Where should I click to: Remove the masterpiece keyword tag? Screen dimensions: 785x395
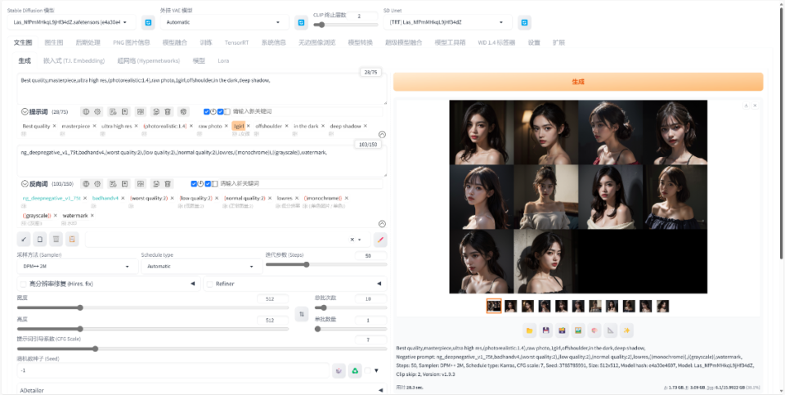[x=93, y=126]
